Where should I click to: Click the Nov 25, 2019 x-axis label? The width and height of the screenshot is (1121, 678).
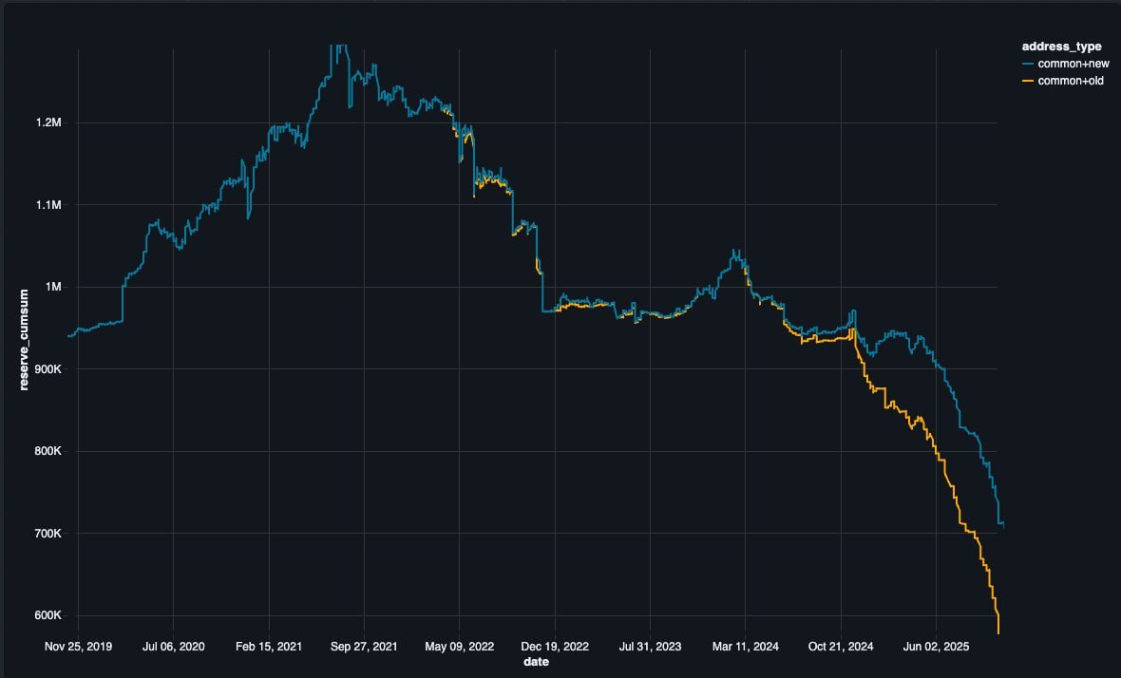[x=79, y=647]
